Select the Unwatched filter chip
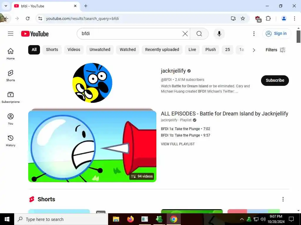 100,50
